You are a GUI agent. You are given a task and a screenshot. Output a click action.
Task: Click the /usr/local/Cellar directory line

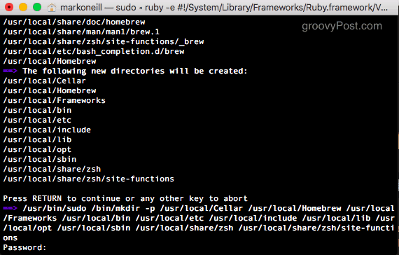click(45, 81)
